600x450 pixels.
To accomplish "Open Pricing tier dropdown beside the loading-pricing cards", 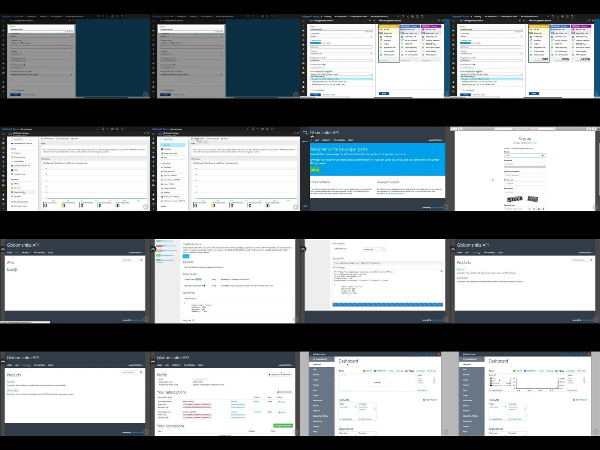I will coord(341,74).
